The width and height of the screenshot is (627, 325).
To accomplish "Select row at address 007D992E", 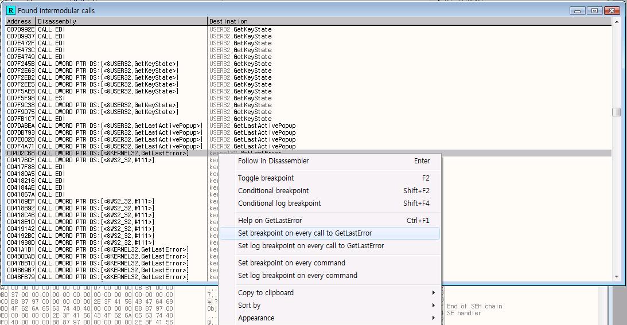I will (x=308, y=30).
